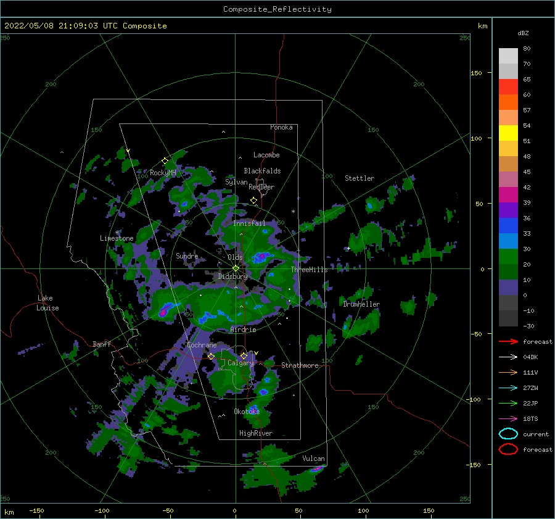The image size is (555, 519).
Task: Select the red 'forecast' ellipse legend icon
Action: click(x=508, y=449)
